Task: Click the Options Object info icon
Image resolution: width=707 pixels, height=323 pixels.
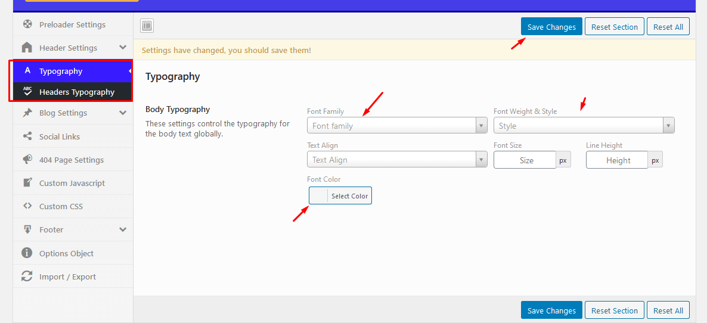Action: 27,253
